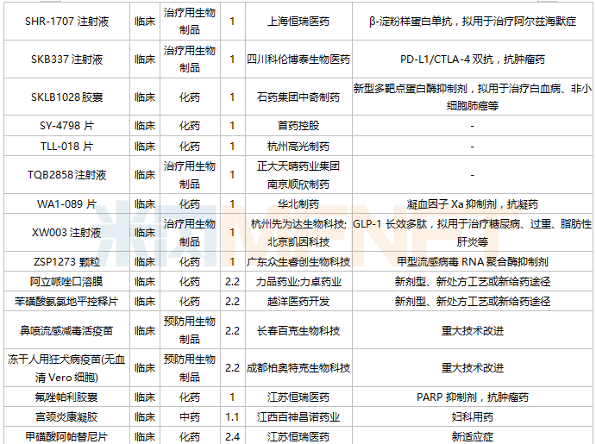This screenshot has width=596, height=444.
Task: Click the cell '宫颈炎康凝胶'
Action: tap(67, 416)
